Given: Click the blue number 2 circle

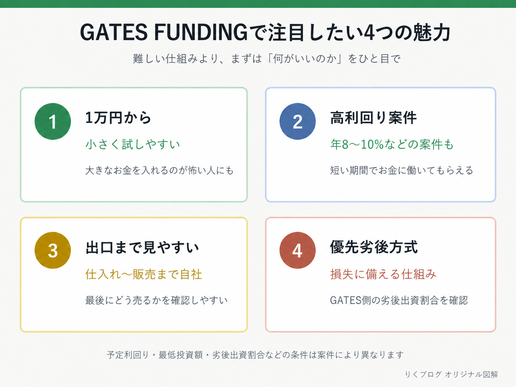Looking at the screenshot, I should pos(298,122).
